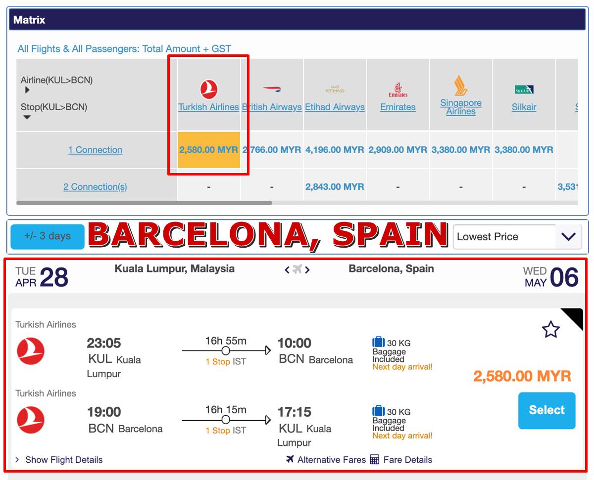This screenshot has height=480, width=594.
Task: Click the 1 Stop IST label on the return flight
Action: pyautogui.click(x=226, y=431)
